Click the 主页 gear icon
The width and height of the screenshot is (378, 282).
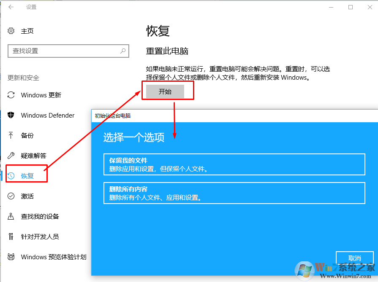[11, 31]
